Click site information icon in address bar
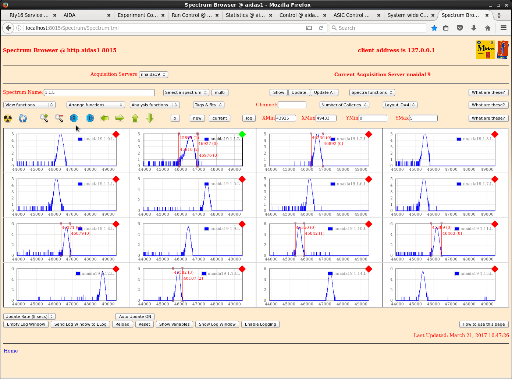 coord(19,28)
